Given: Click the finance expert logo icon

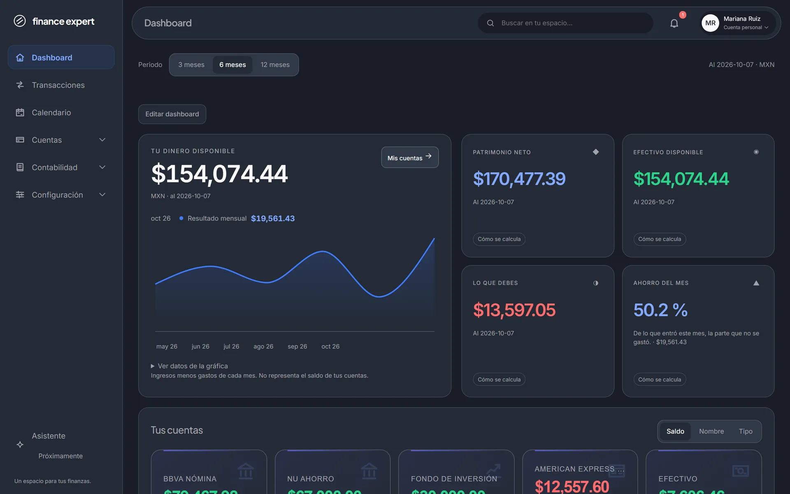Looking at the screenshot, I should point(19,21).
